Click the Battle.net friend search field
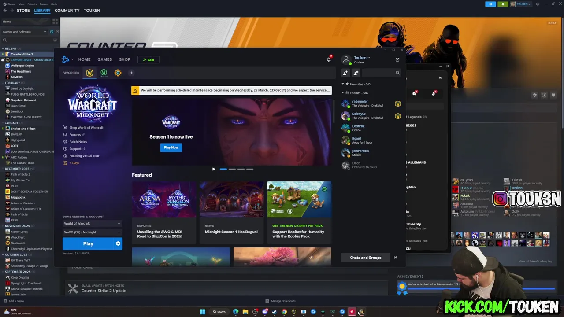The height and width of the screenshot is (317, 564). click(382, 73)
